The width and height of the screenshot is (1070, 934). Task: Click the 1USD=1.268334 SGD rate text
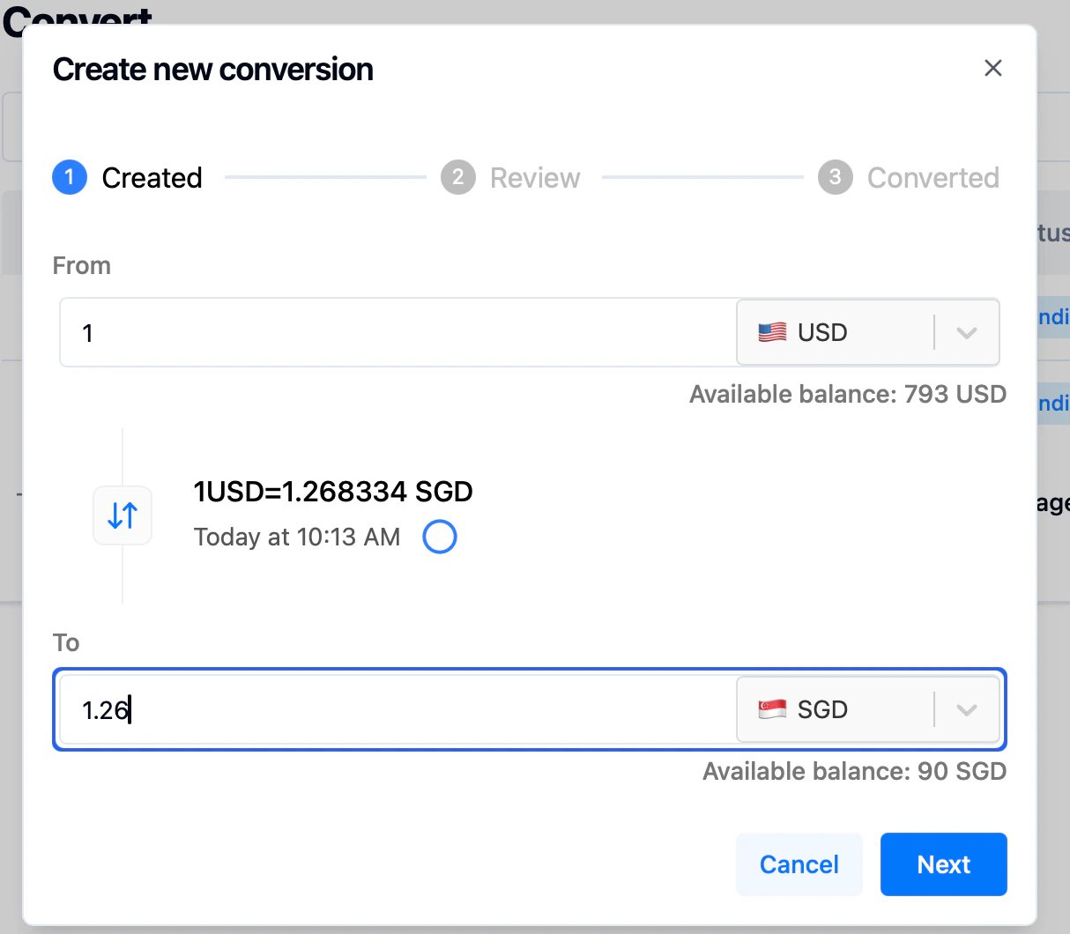332,491
